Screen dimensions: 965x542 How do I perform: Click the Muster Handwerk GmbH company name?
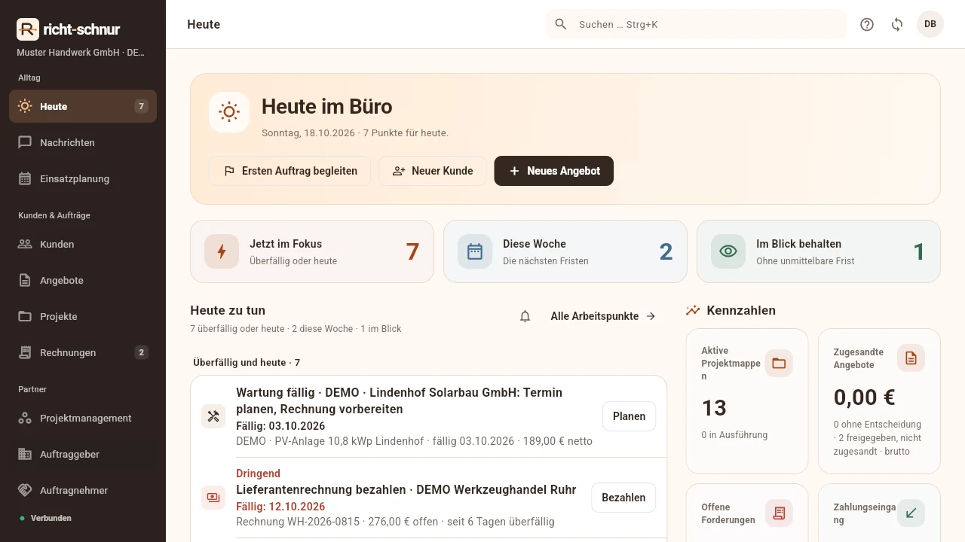click(81, 53)
